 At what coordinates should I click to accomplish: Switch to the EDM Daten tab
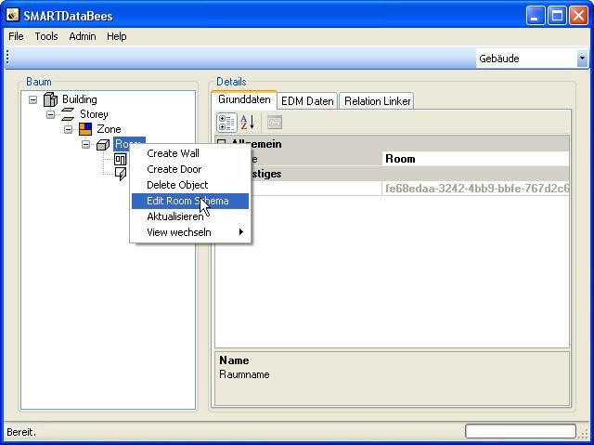coord(307,100)
